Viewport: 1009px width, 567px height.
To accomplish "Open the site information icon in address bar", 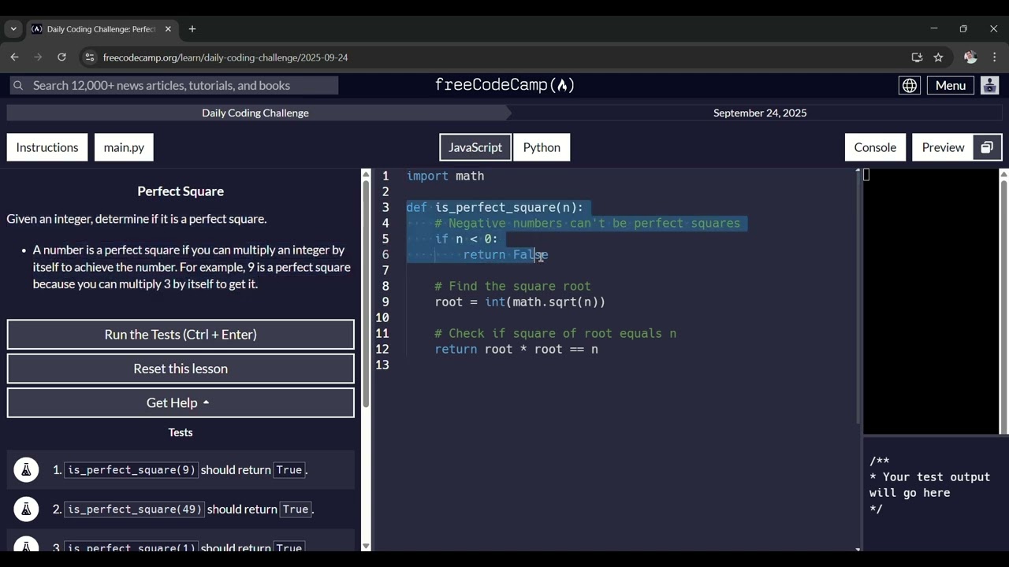I will click(x=89, y=57).
